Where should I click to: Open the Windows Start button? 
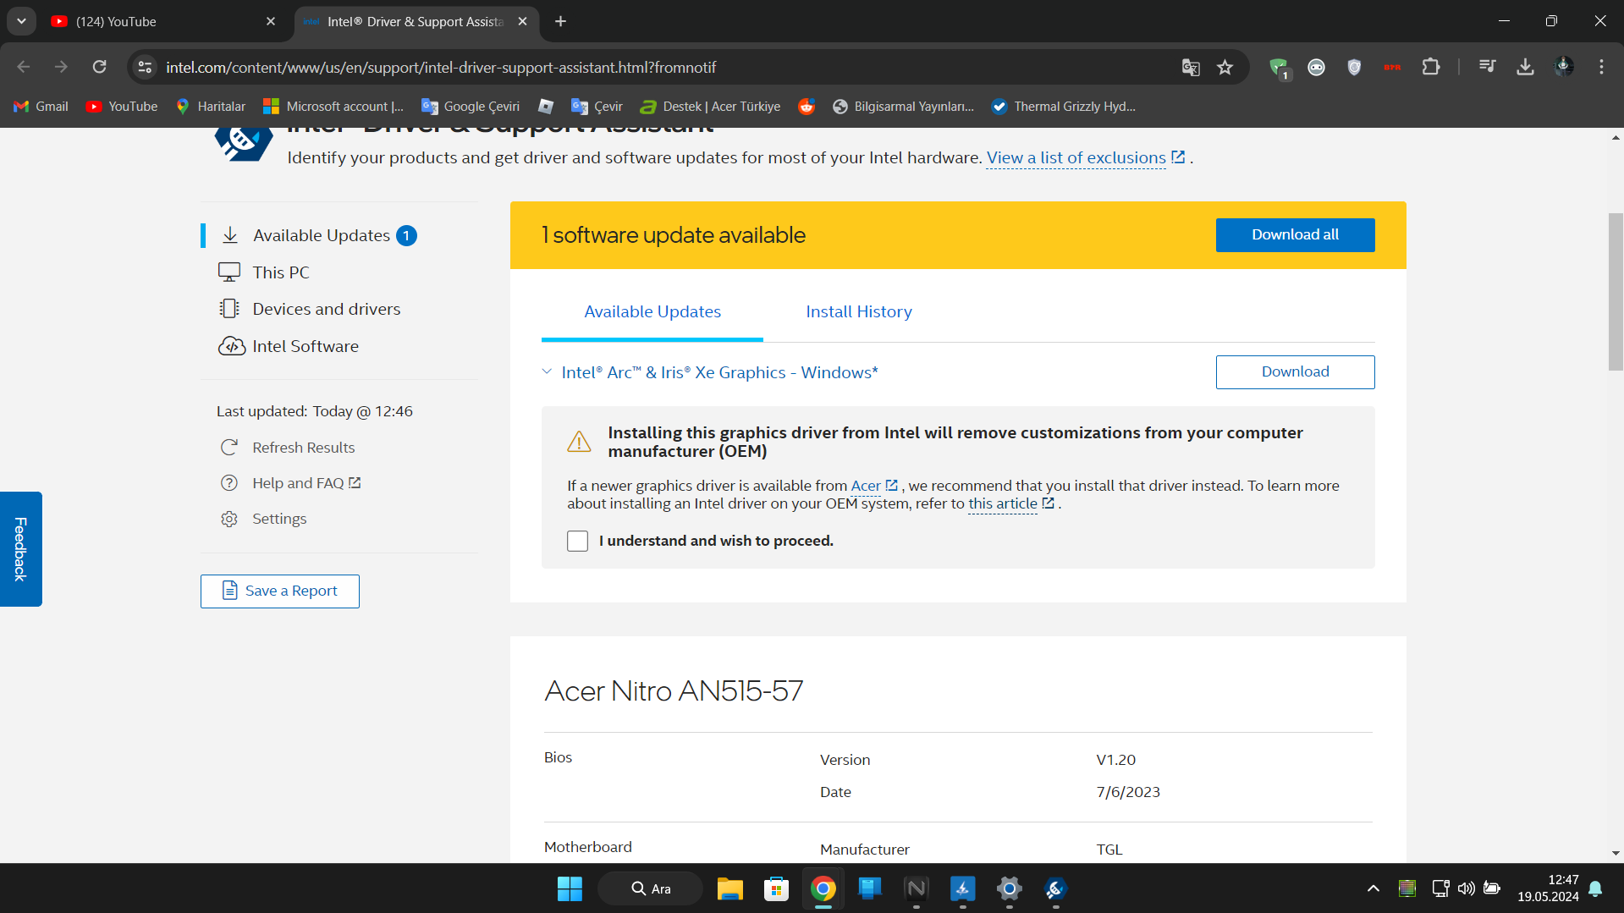pos(570,888)
